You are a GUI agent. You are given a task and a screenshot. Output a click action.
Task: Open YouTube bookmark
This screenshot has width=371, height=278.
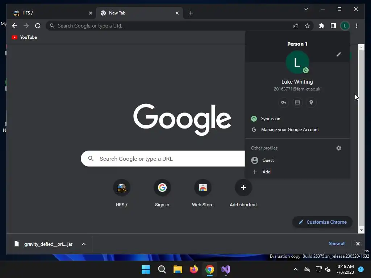coord(24,37)
